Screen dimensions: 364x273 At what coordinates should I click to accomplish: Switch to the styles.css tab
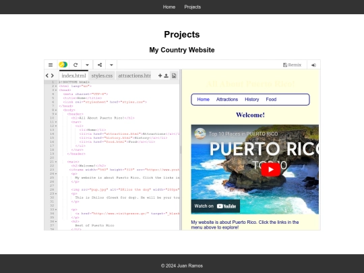tap(102, 75)
